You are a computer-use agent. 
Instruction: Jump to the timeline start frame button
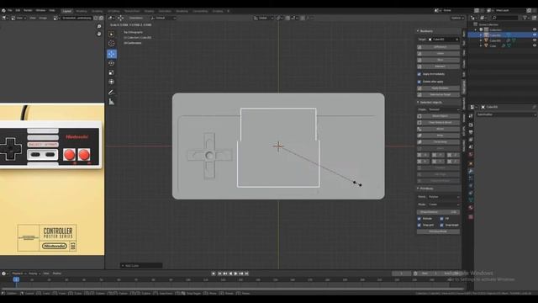click(x=219, y=274)
